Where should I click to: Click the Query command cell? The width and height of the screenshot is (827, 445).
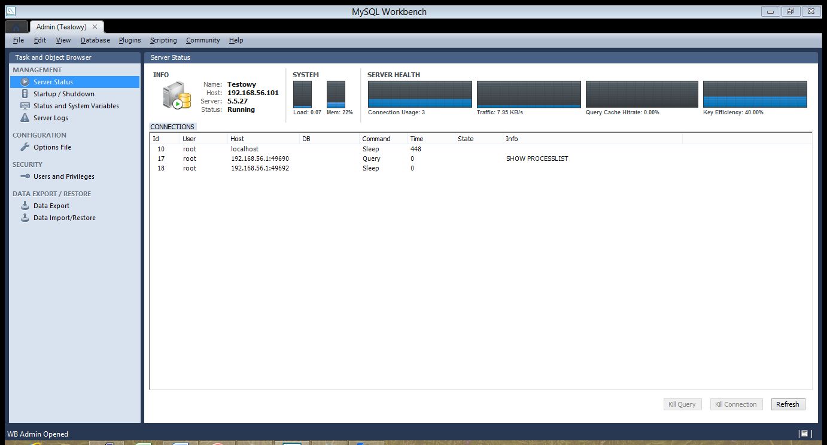click(372, 159)
